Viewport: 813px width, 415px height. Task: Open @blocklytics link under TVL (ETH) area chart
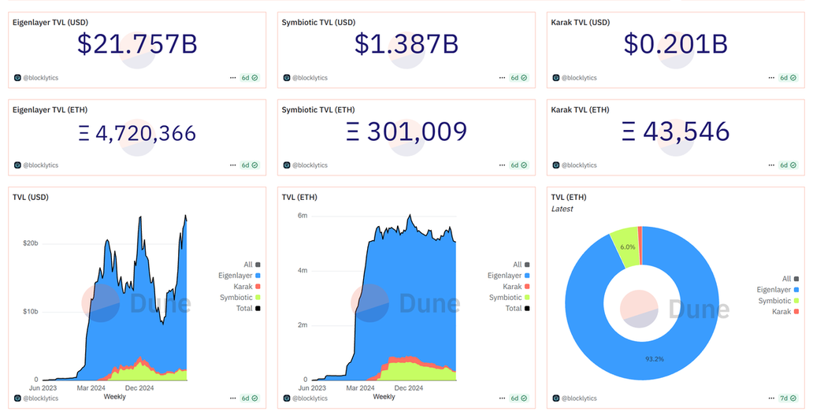[x=310, y=398]
